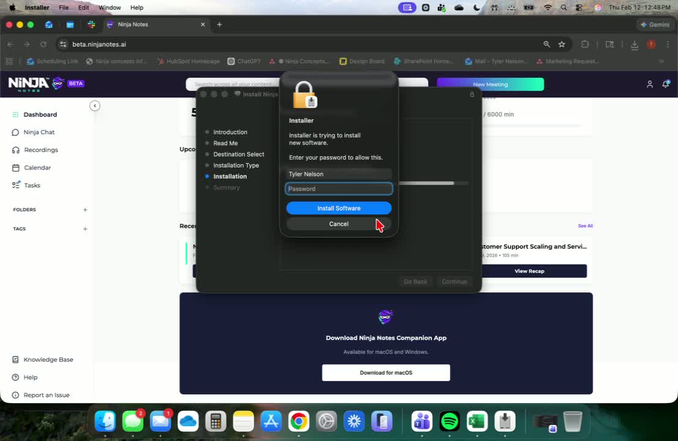The width and height of the screenshot is (678, 441).
Task: Open user profile icon in header
Action: (x=649, y=85)
